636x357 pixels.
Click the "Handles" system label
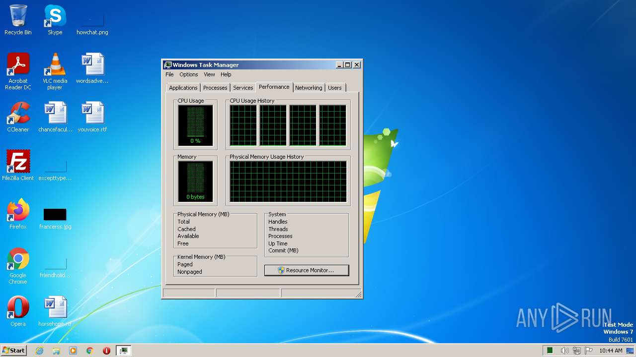(278, 222)
